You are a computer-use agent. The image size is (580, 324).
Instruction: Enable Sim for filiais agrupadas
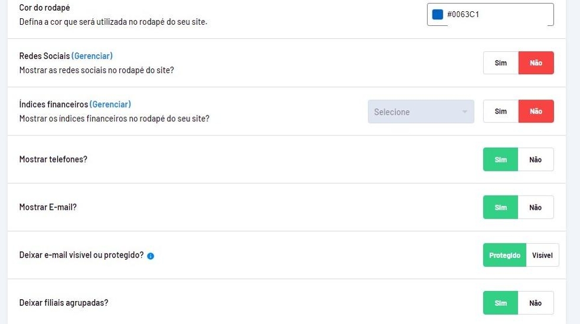500,303
